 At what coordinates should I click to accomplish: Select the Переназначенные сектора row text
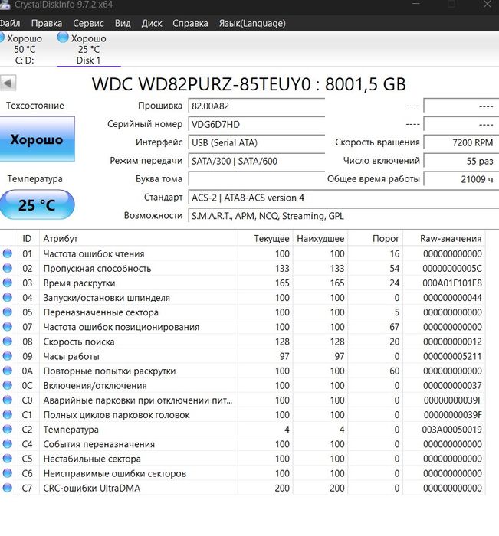click(x=100, y=312)
